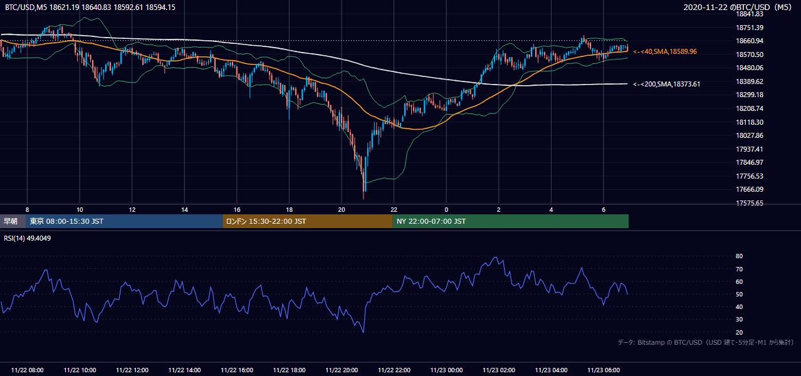Click the time label 11/22 18:00
Screen dimensions: 801x376
point(289,370)
